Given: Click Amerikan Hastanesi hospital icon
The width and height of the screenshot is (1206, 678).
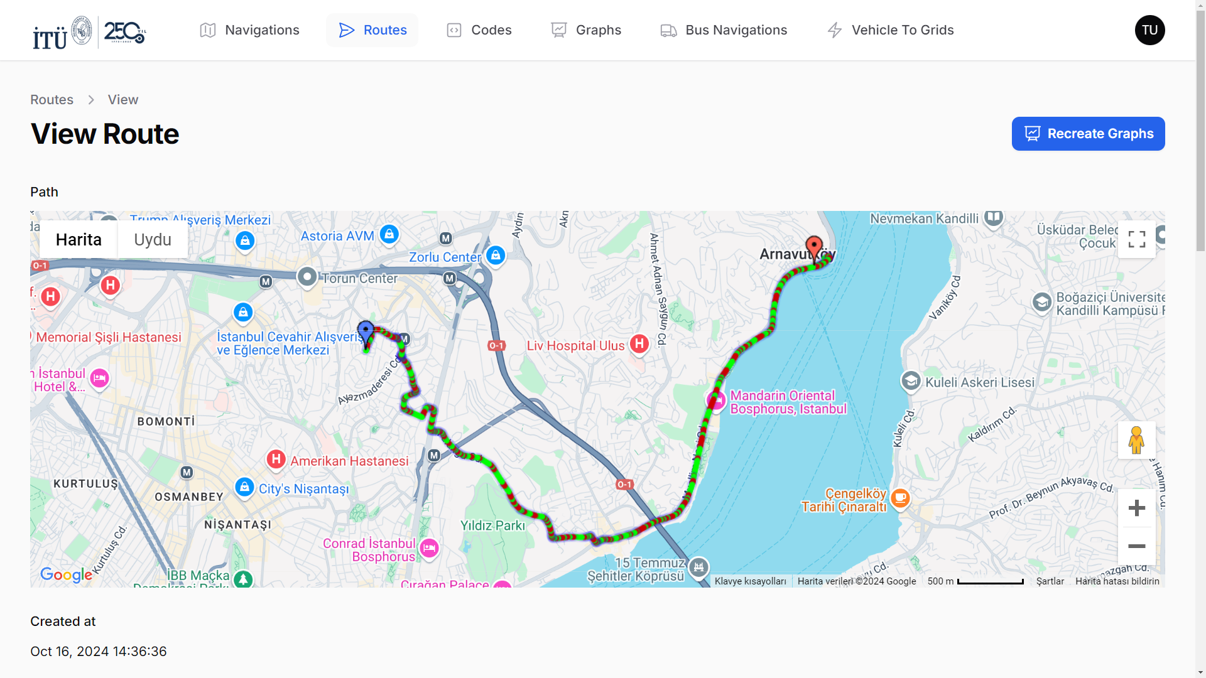Looking at the screenshot, I should click(276, 459).
